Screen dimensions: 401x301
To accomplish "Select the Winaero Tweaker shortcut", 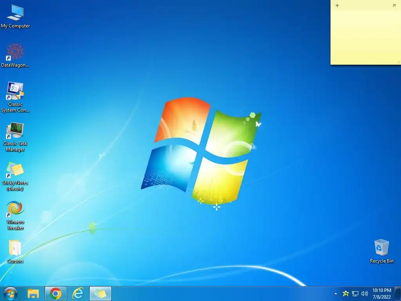I will click(15, 216).
